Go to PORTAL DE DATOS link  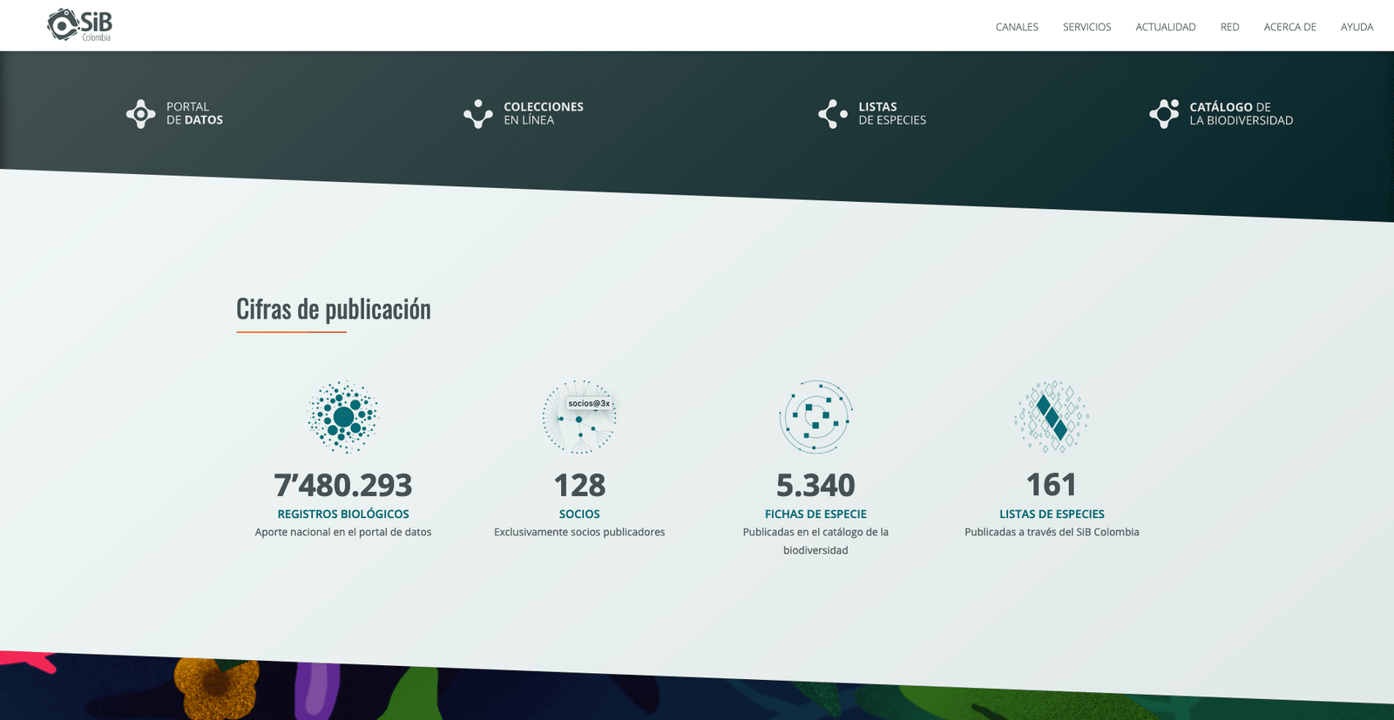click(194, 113)
